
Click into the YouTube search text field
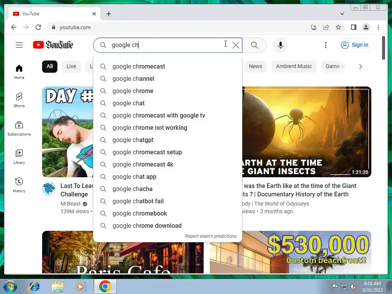point(168,45)
